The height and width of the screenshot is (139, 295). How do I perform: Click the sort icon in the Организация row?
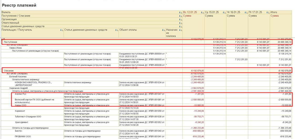[180, 19]
